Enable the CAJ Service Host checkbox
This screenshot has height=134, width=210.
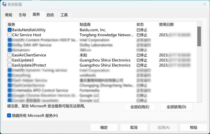[x=9, y=35]
